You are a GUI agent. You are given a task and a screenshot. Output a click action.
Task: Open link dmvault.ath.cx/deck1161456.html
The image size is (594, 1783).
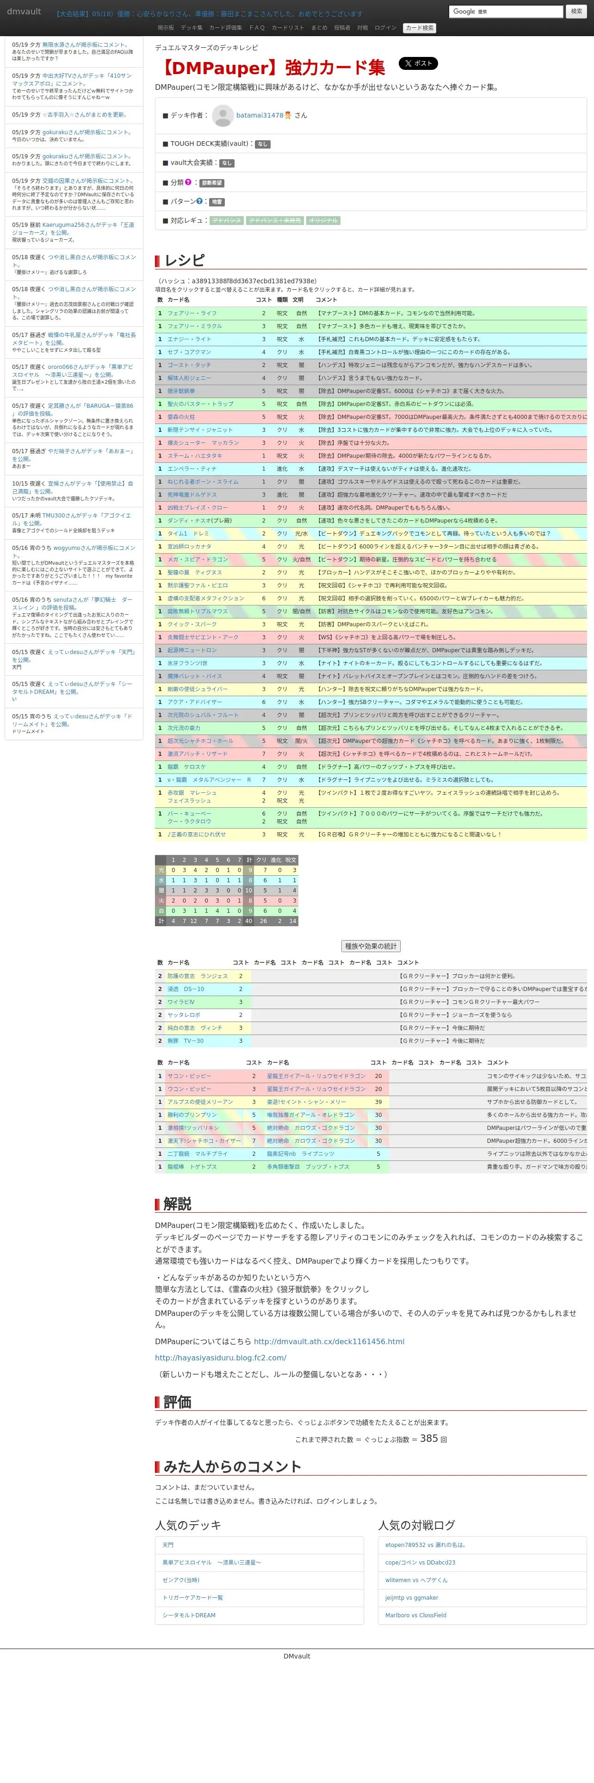[x=329, y=1341]
